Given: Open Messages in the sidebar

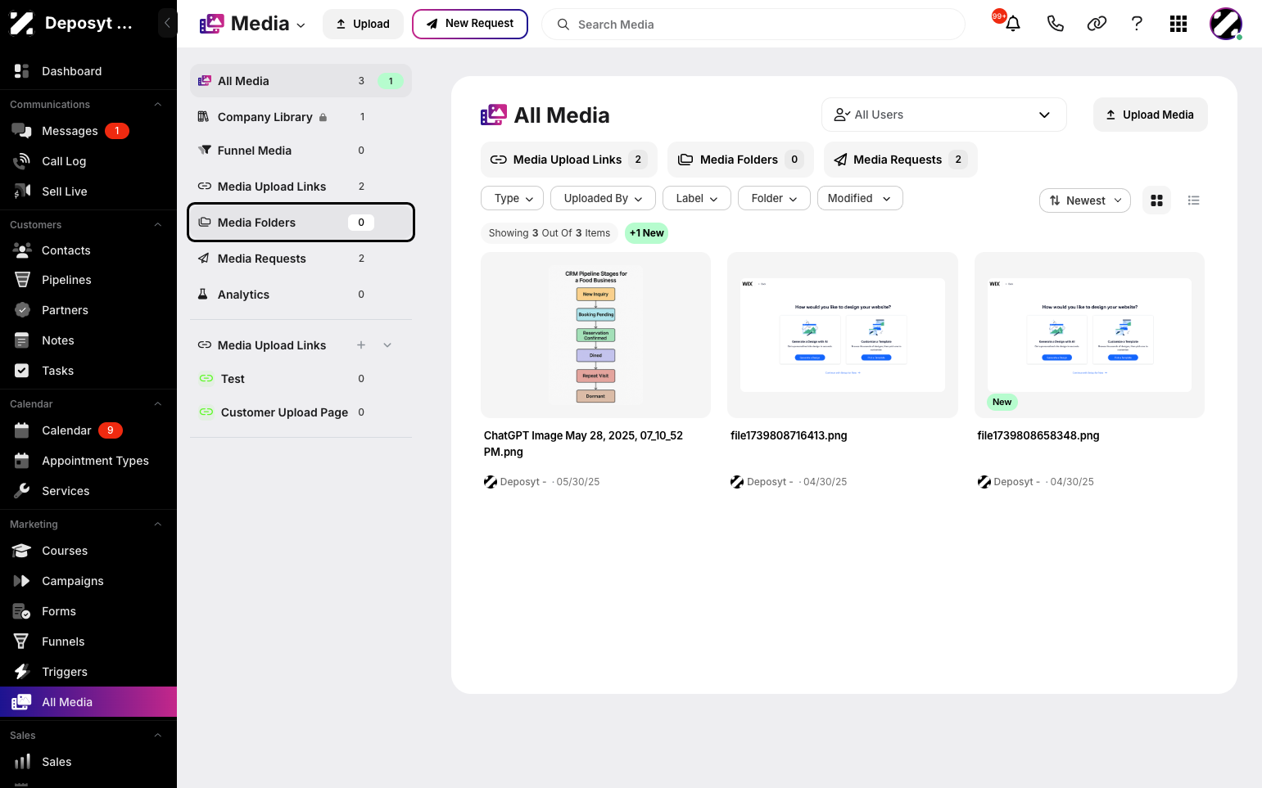Looking at the screenshot, I should tap(88, 131).
